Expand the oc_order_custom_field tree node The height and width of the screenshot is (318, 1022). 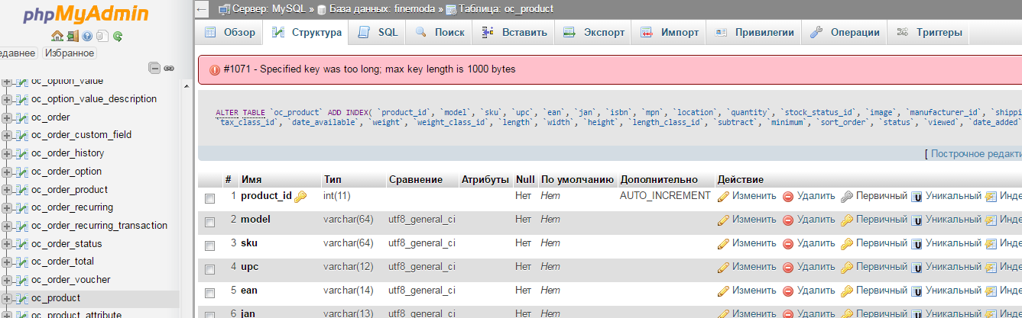point(8,135)
